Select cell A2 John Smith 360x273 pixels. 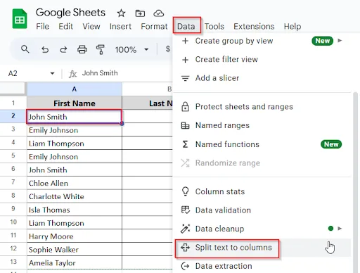click(75, 117)
